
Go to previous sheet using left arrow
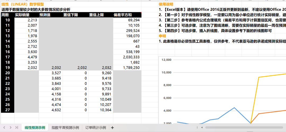coord(5,128)
